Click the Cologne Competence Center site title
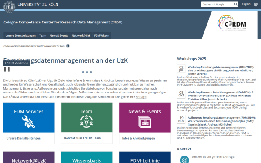Screen dimensions: 261x163 pos(63,22)
